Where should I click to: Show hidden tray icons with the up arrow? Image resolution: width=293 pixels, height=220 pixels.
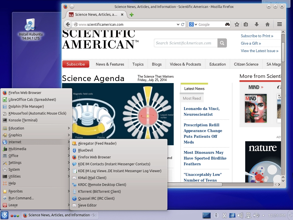(264, 215)
